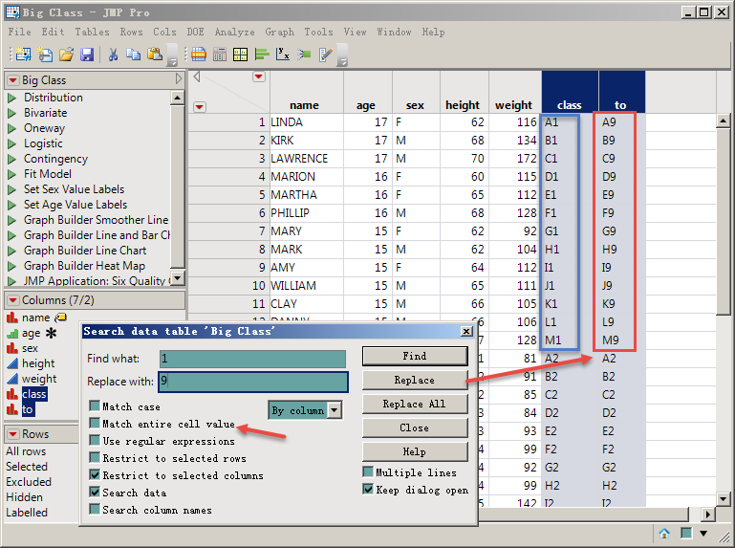Click the Cut scissors toolbar icon
The width and height of the screenshot is (735, 548).
point(113,55)
